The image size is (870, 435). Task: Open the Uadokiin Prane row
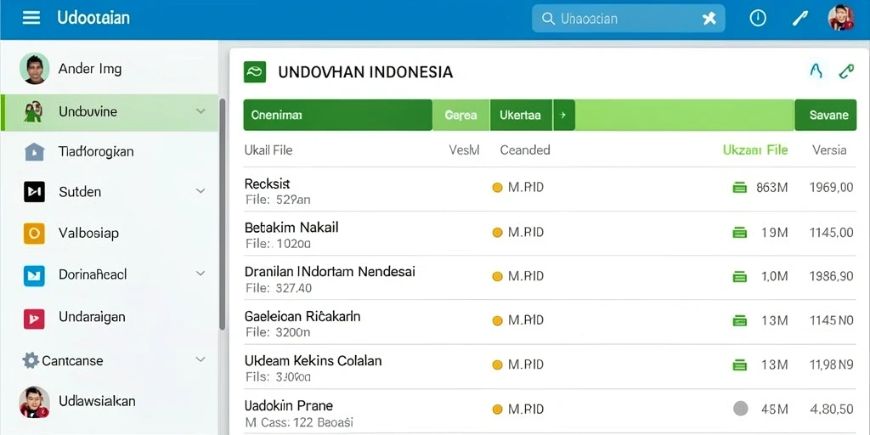click(550, 411)
